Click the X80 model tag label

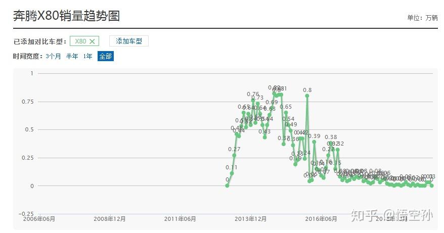[x=80, y=41]
